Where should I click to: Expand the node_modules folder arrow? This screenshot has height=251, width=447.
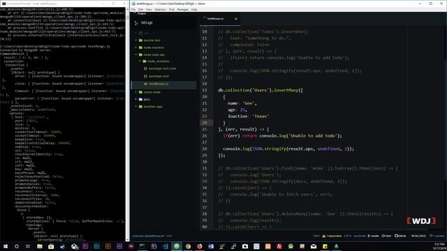pyautogui.click(x=140, y=61)
